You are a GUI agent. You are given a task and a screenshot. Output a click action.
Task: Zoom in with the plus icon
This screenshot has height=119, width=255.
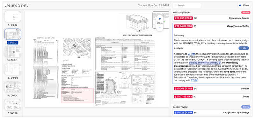tap(160, 19)
